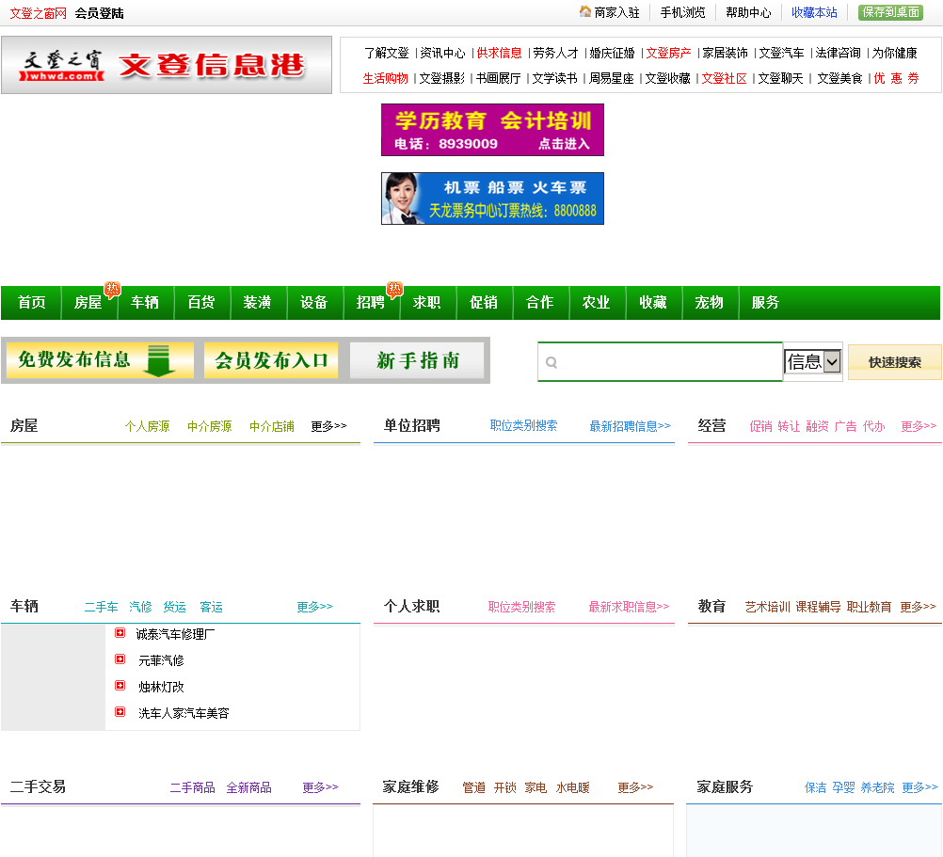Click the 学历教育 会计培训 banner ad
Screen dimensions: 943x857
click(492, 130)
